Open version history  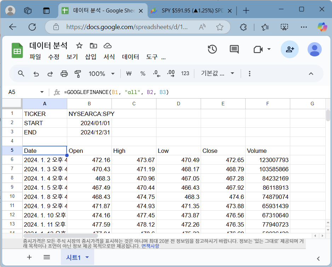pos(212,50)
